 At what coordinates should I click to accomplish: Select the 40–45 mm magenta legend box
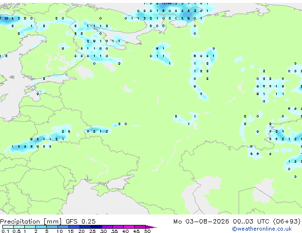click(129, 227)
